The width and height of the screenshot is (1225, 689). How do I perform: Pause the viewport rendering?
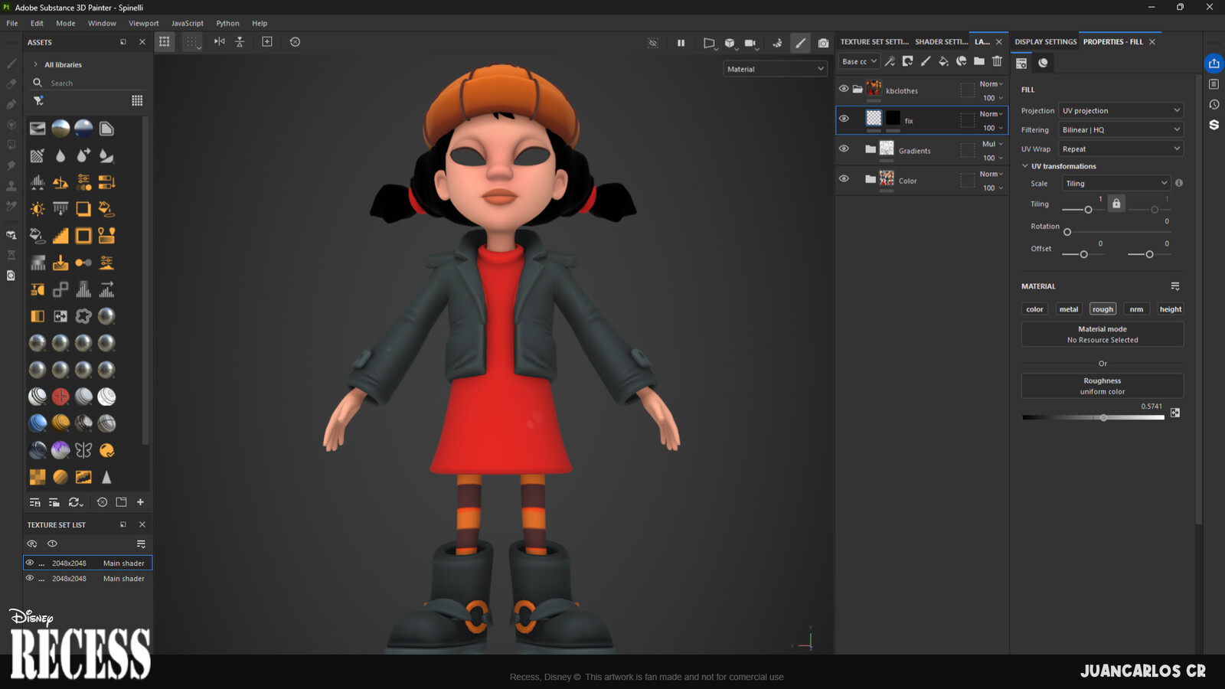681,43
